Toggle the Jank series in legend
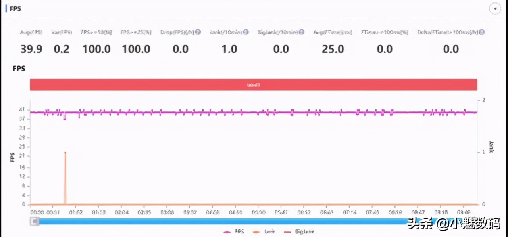Viewport: 508px width, 237px height. point(264,231)
